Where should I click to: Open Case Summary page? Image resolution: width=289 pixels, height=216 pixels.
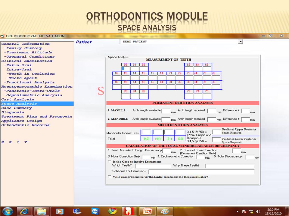(x=17, y=108)
